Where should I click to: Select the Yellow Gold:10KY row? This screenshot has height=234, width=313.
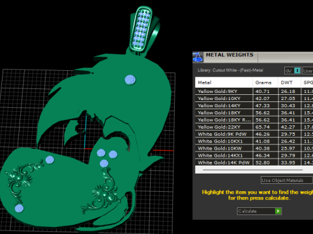click(254, 98)
